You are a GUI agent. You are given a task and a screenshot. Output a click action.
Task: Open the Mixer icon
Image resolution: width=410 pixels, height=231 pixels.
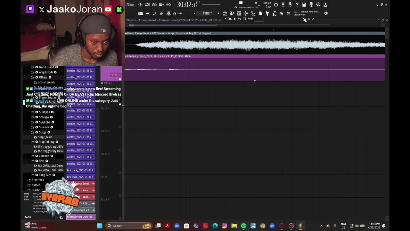246,13
